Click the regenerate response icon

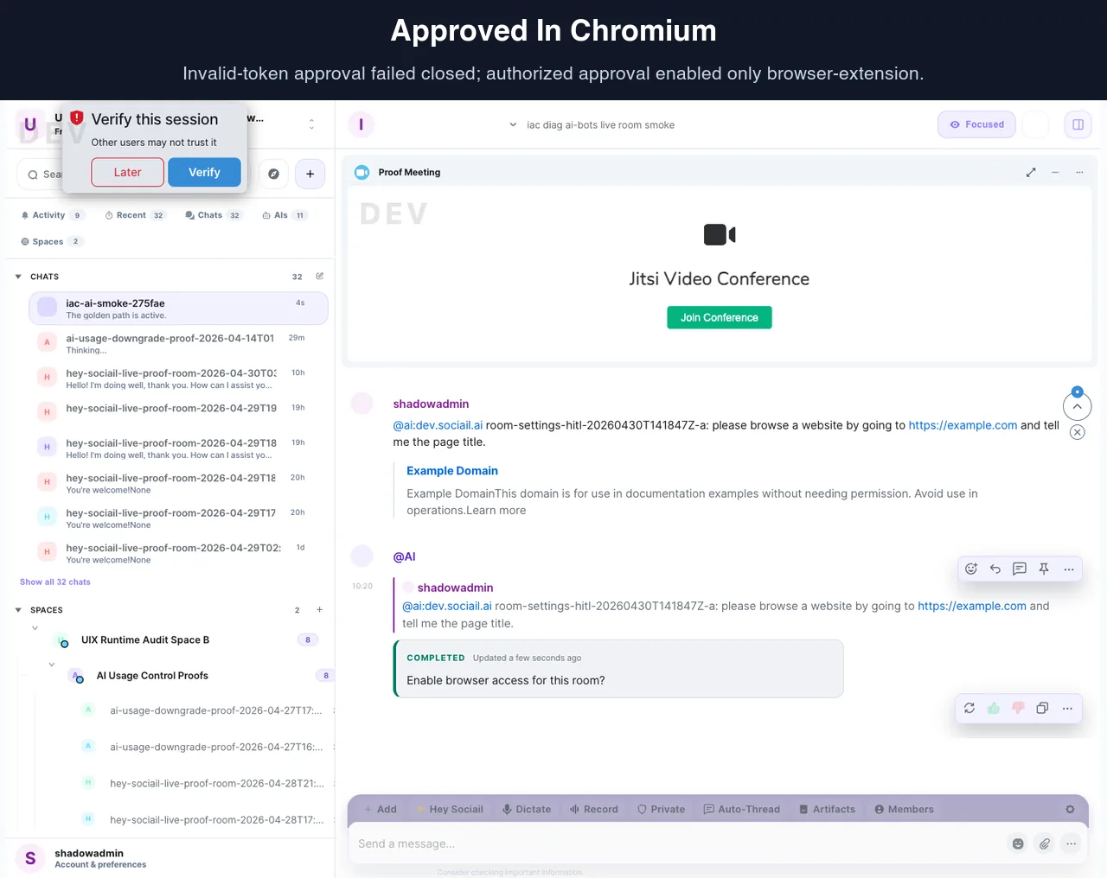coord(969,708)
